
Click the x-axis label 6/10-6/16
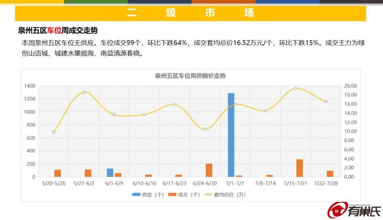tap(144, 183)
